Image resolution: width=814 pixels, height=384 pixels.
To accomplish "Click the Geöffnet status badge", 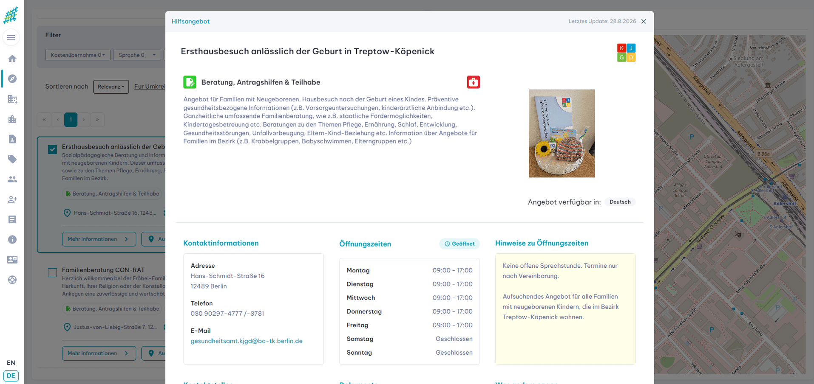I will (459, 244).
